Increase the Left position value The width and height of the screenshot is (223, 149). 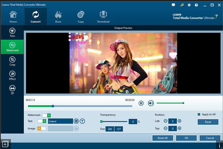pos(179,121)
